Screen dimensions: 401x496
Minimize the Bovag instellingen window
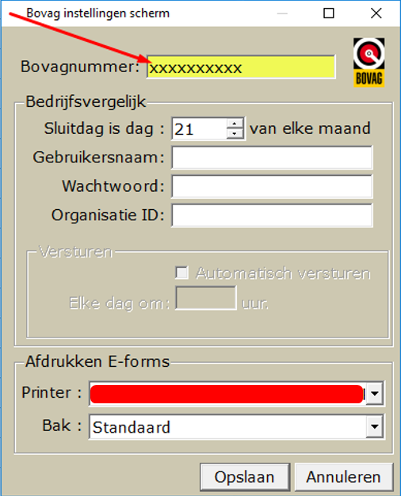pos(282,13)
